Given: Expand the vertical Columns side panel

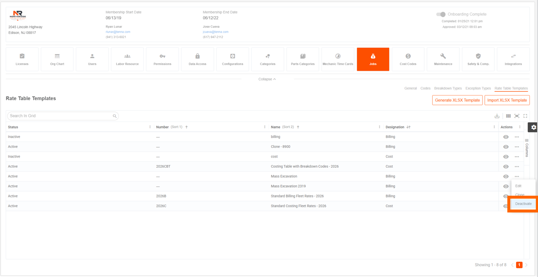Looking at the screenshot, I should click(x=527, y=148).
